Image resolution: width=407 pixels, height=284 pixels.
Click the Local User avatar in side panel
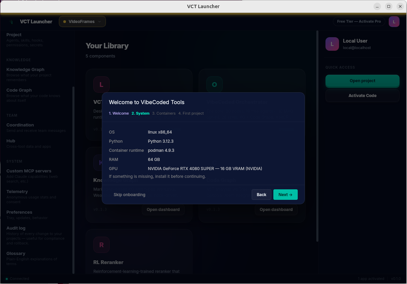(x=332, y=44)
